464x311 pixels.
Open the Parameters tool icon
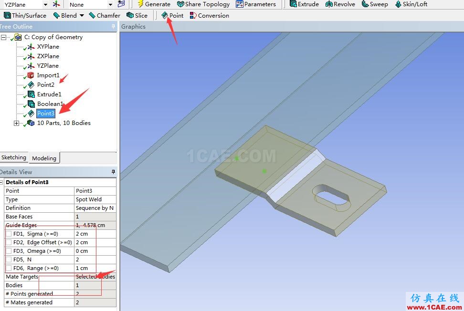[239, 4]
